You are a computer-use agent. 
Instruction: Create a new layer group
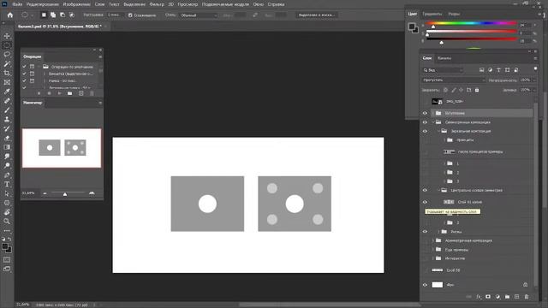pos(507,297)
